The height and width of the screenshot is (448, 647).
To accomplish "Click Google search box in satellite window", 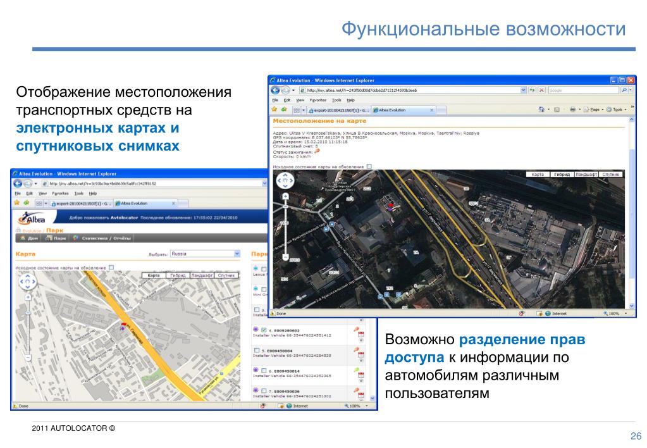I will [x=584, y=90].
